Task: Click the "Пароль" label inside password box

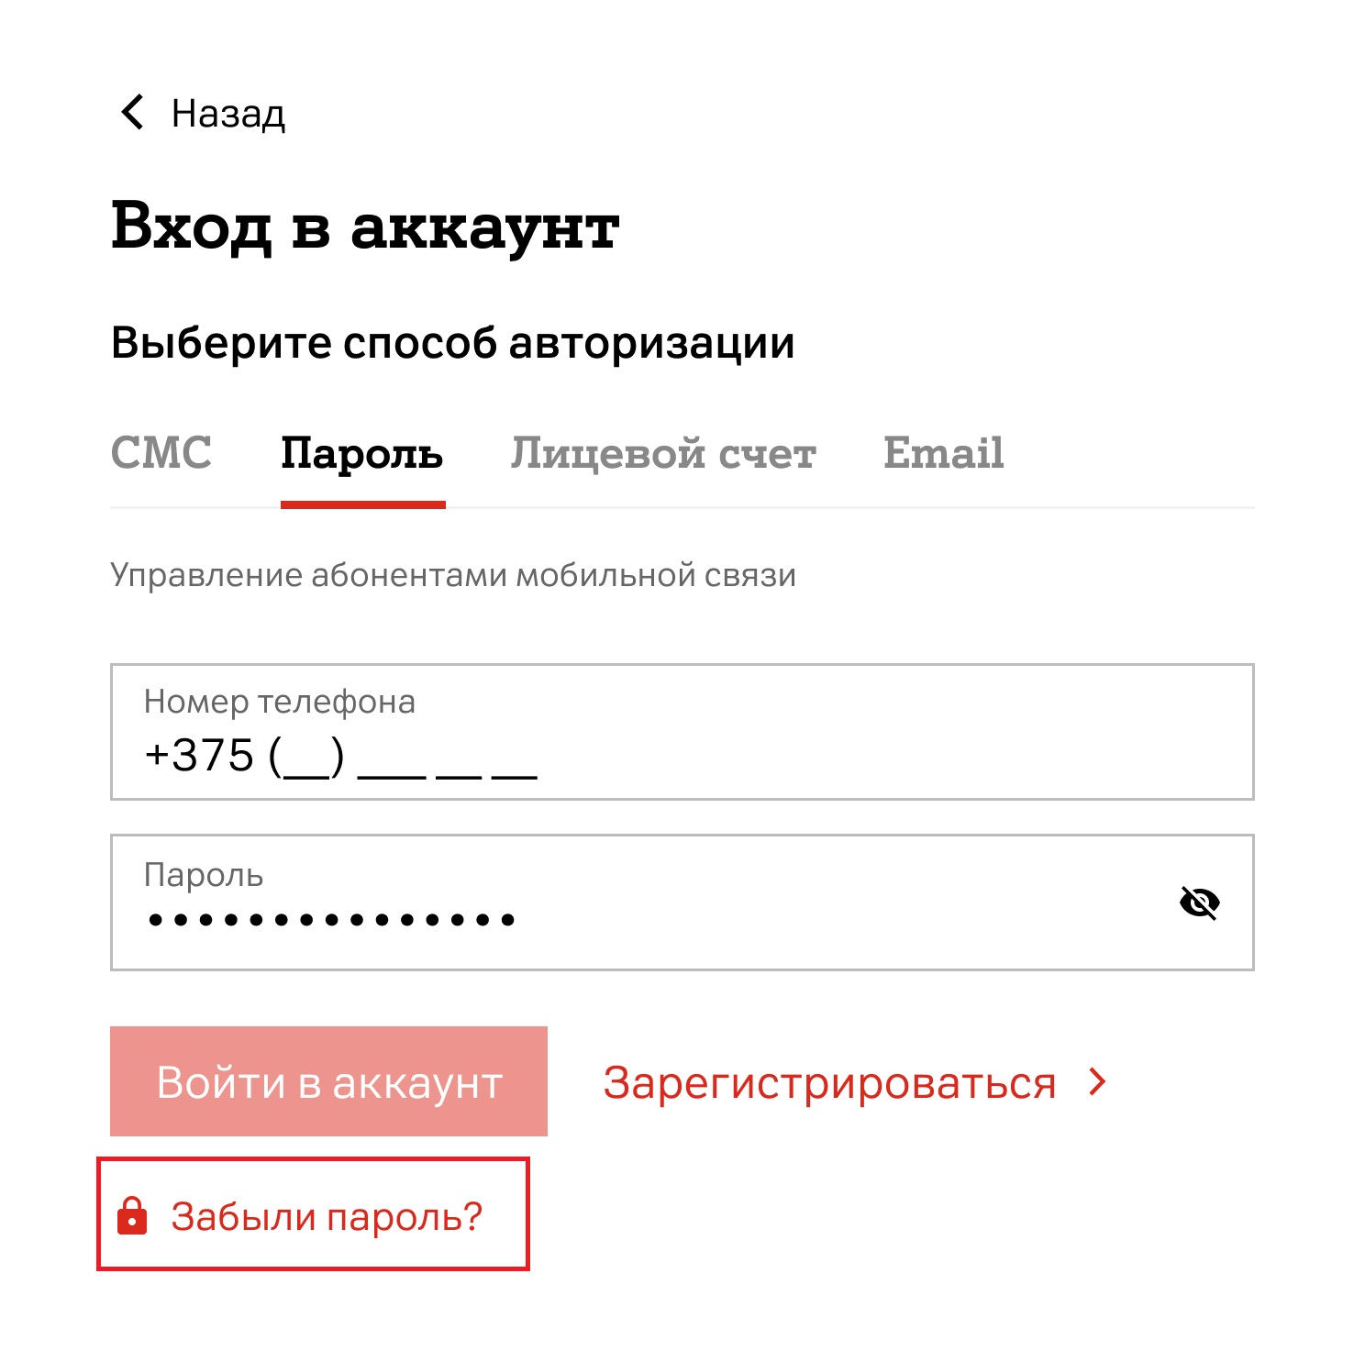Action: pyautogui.click(x=204, y=875)
